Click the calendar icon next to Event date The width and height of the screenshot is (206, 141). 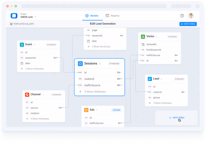tap(22, 63)
